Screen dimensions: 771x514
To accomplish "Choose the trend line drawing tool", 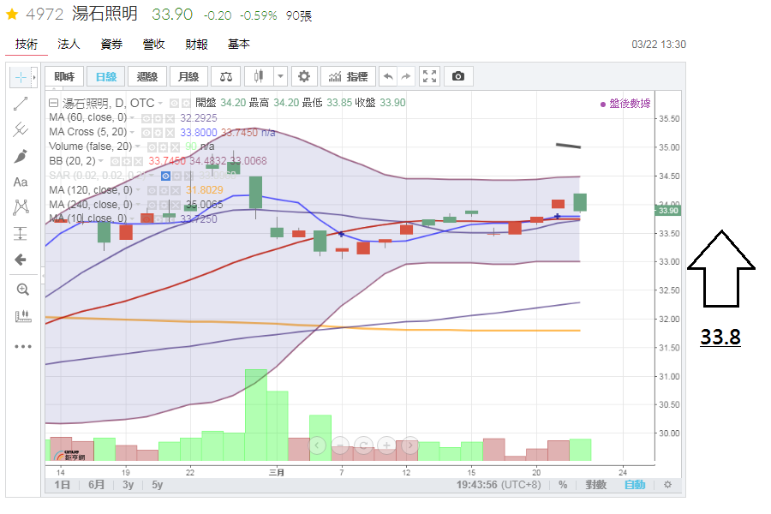I will coord(21,104).
